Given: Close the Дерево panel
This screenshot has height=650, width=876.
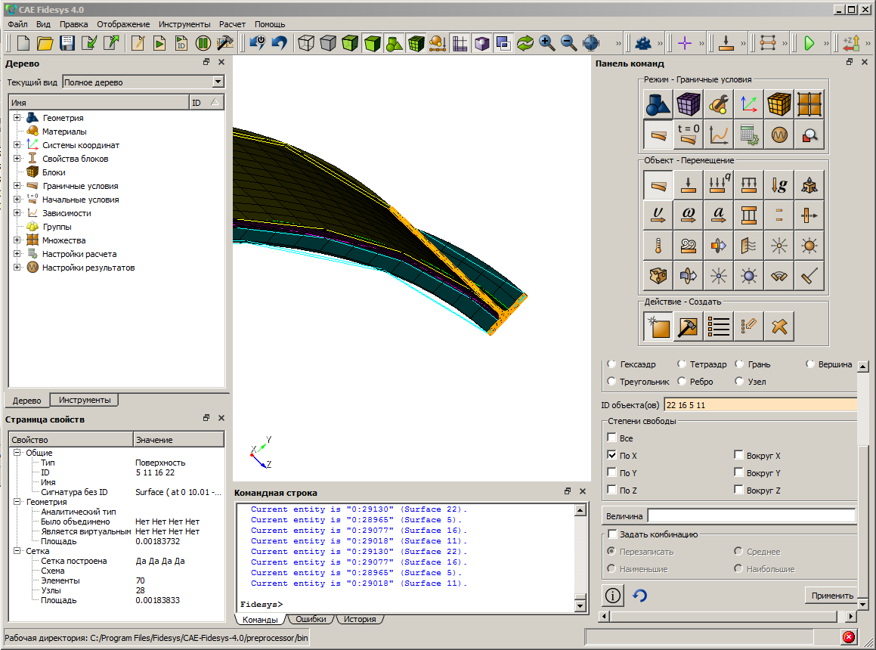Looking at the screenshot, I should (221, 62).
